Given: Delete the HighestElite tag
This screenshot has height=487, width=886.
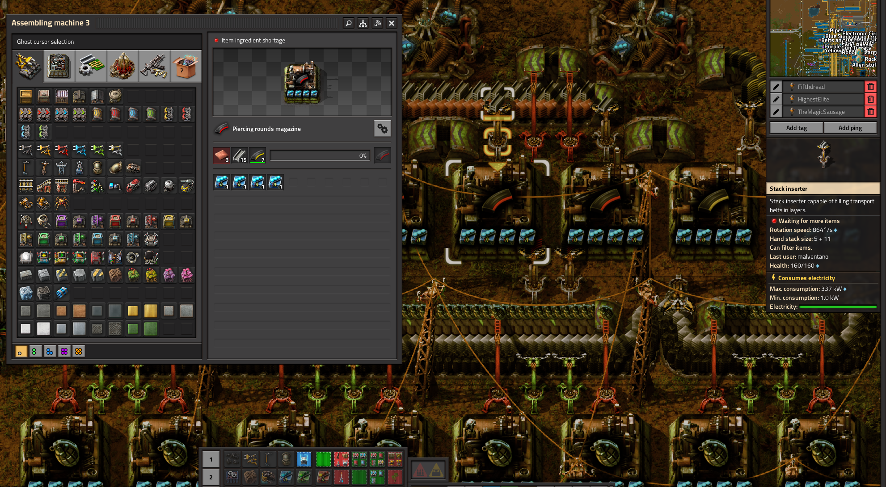Looking at the screenshot, I should [x=871, y=99].
